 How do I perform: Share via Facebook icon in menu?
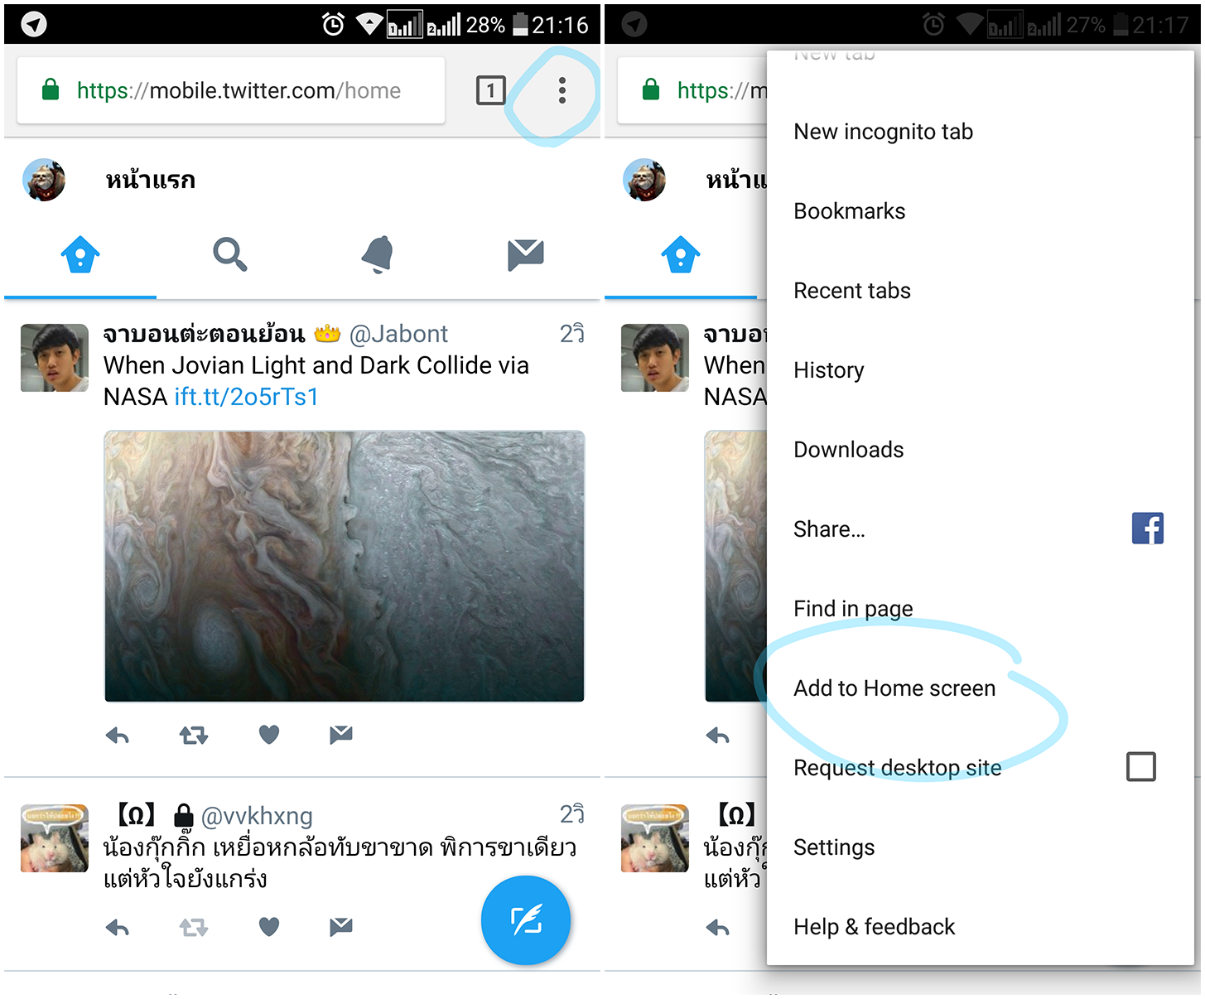pyautogui.click(x=1148, y=528)
